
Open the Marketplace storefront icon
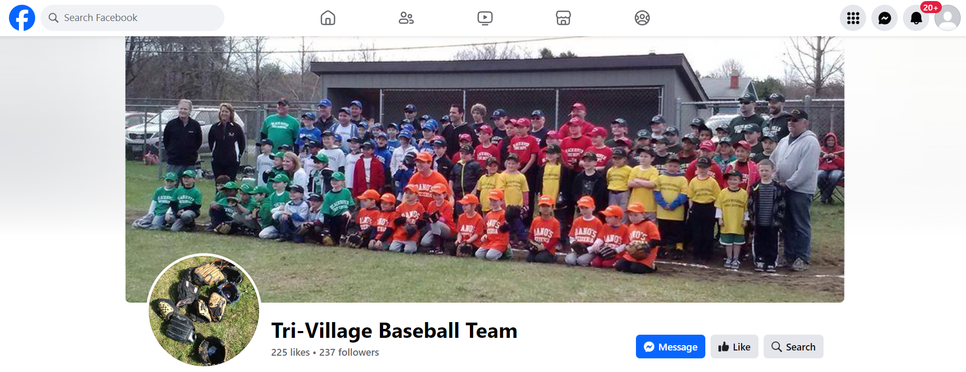[x=563, y=18]
